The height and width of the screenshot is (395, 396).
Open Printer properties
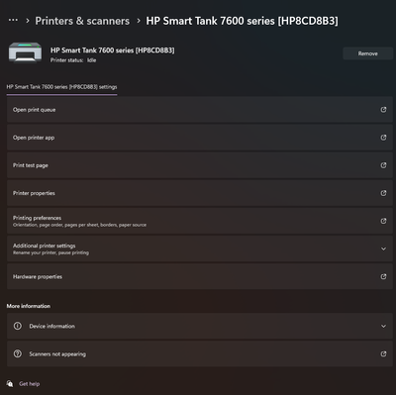[200, 193]
